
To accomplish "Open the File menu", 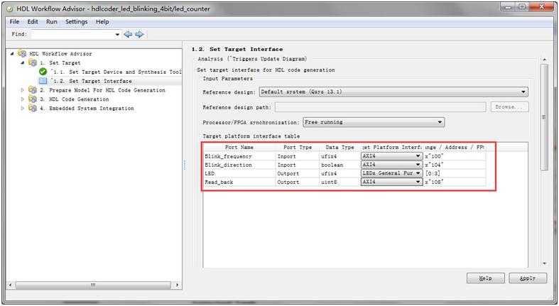I will (x=14, y=22).
